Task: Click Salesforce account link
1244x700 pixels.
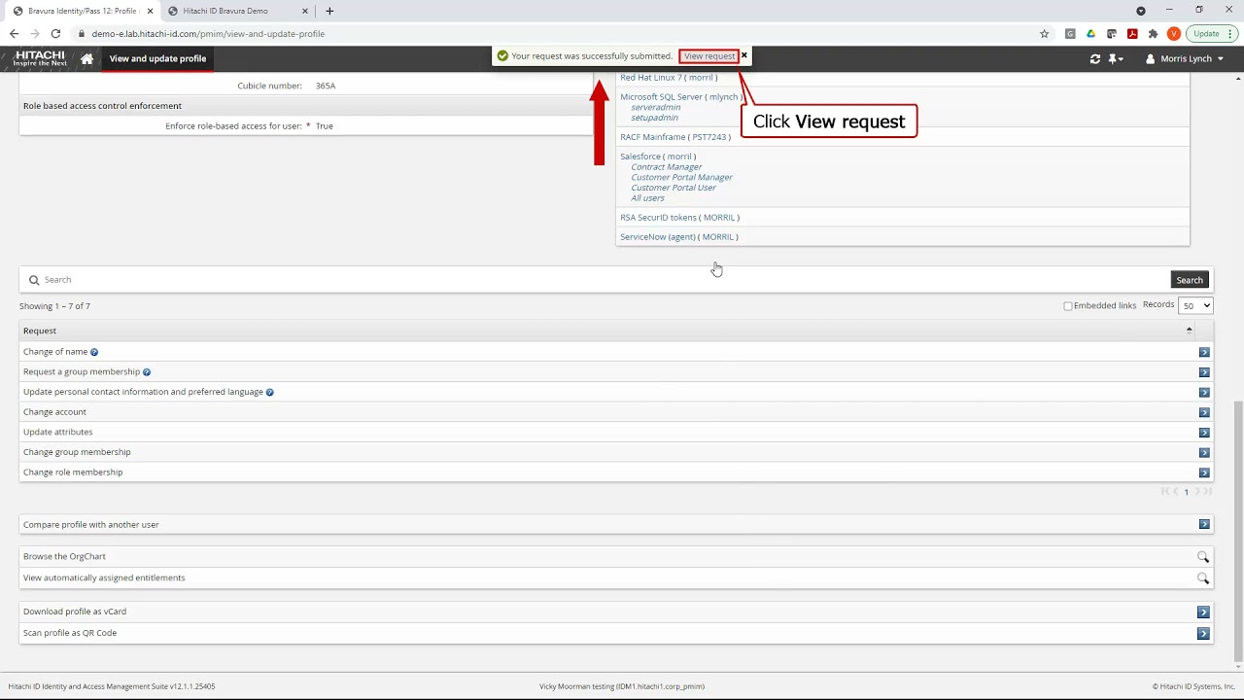Action: coord(658,157)
